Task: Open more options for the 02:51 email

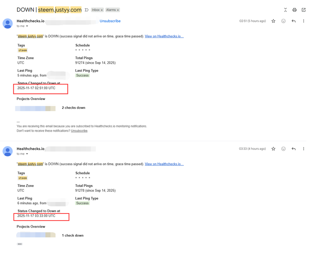Action: [x=303, y=21]
